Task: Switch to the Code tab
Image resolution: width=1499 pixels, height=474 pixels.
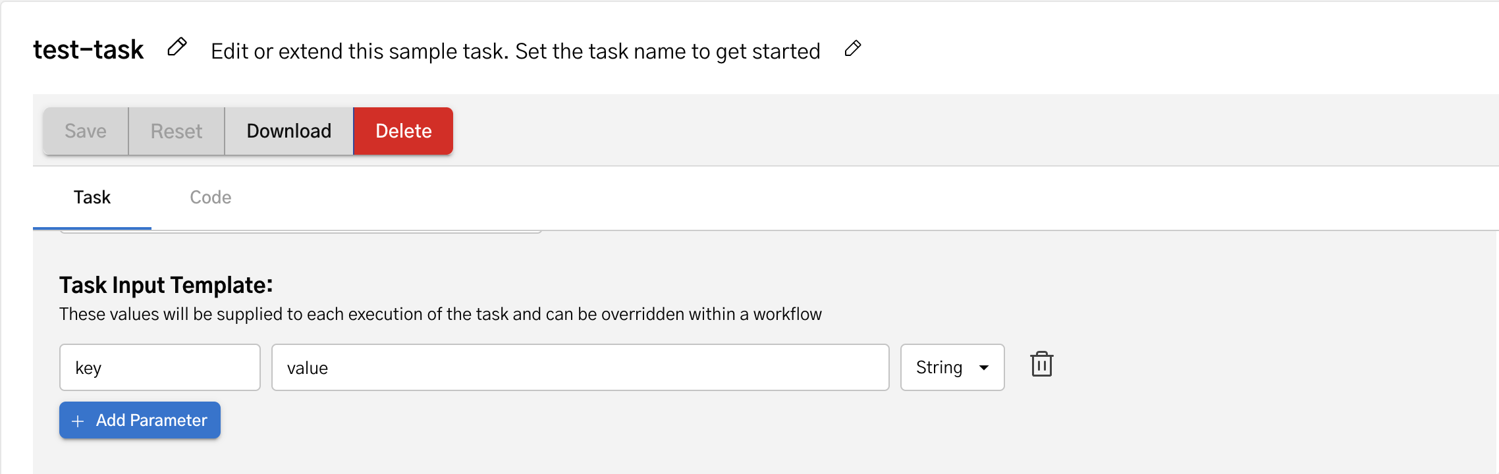Action: pyautogui.click(x=209, y=197)
